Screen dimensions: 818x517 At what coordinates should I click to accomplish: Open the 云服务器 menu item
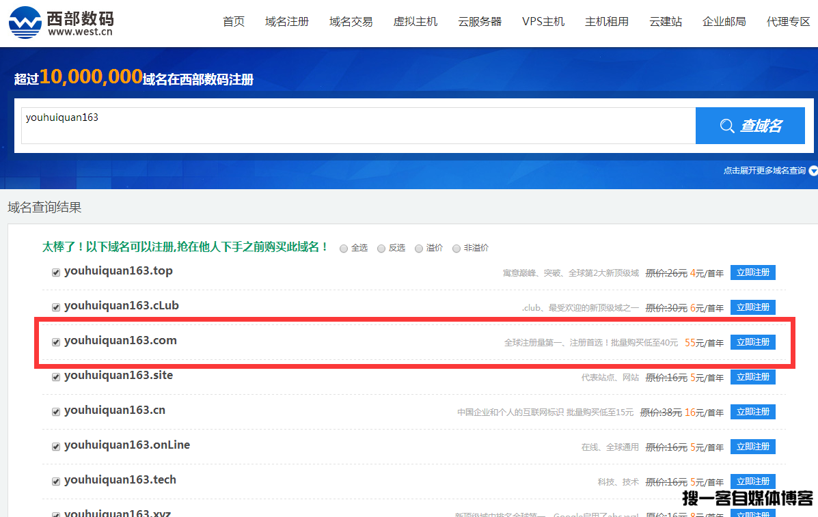tap(480, 22)
